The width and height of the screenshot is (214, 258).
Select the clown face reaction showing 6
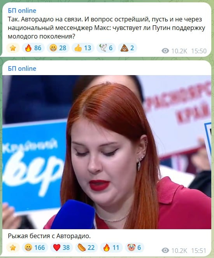[134, 247]
